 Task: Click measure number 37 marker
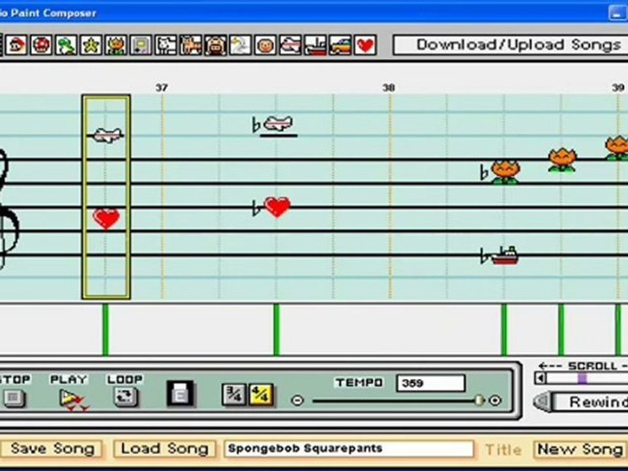[x=162, y=87]
